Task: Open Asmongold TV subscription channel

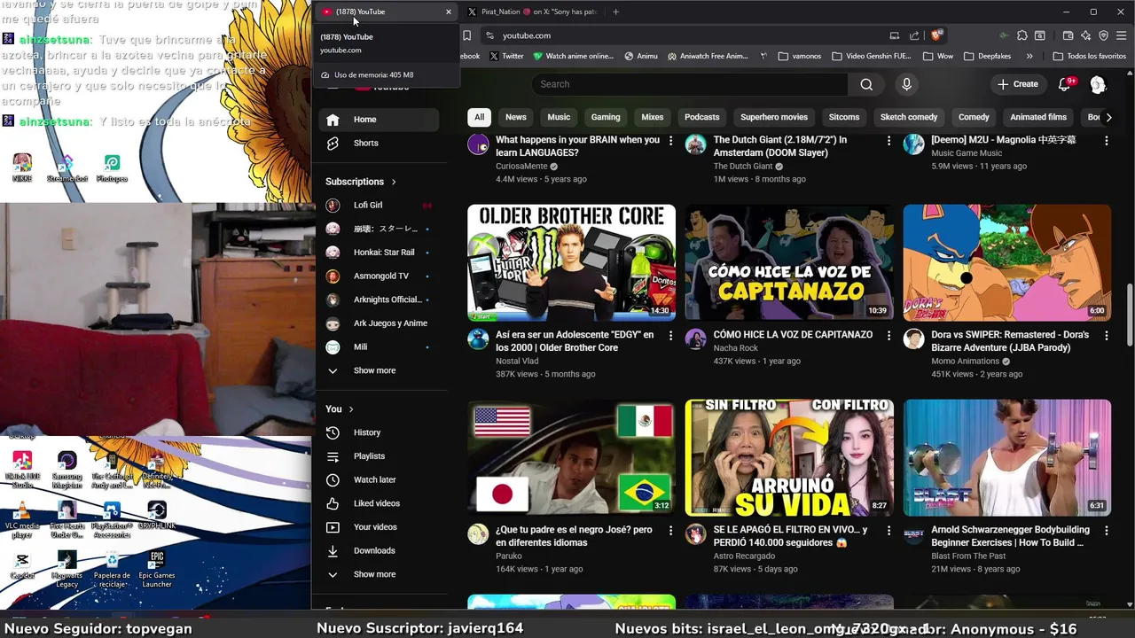Action: tap(378, 276)
